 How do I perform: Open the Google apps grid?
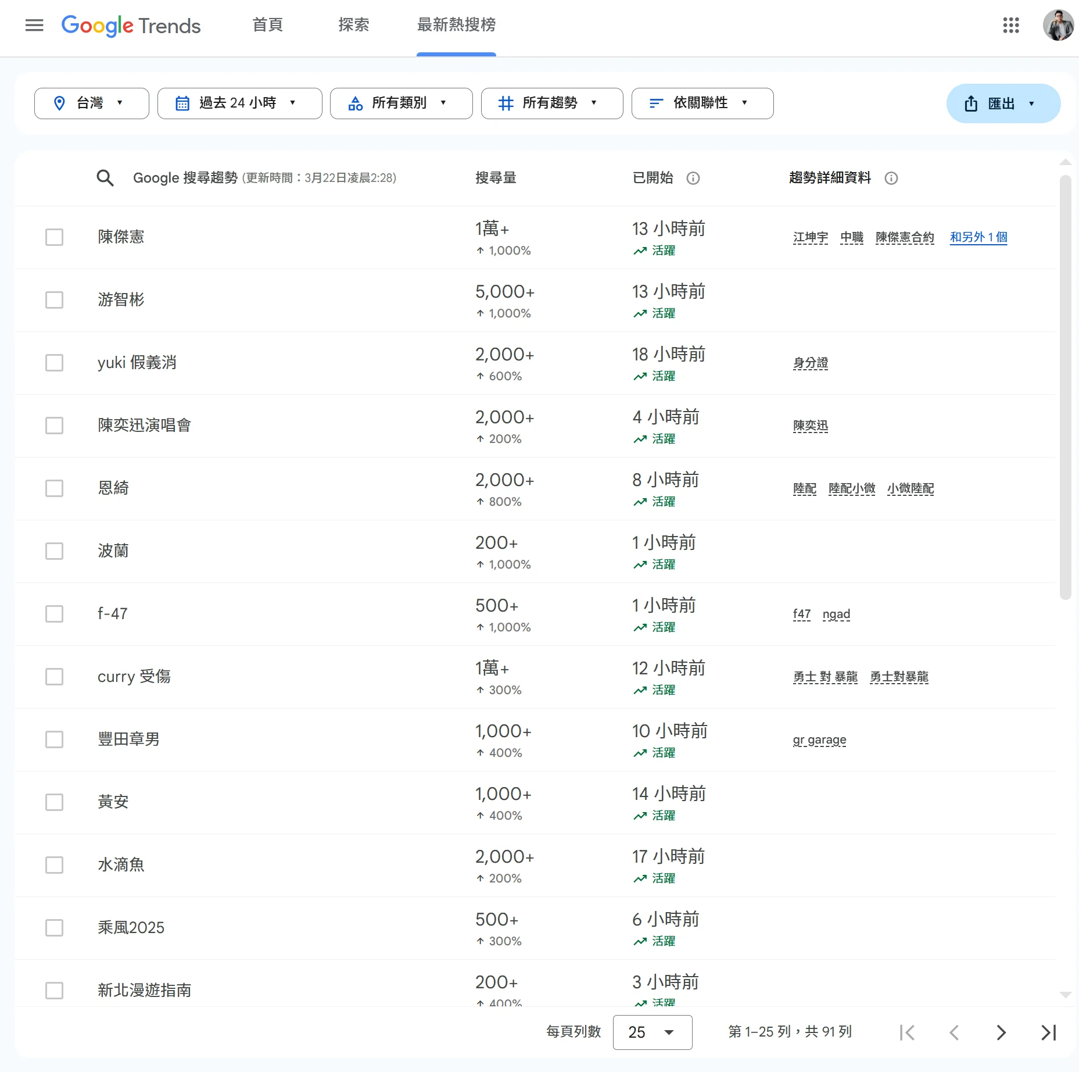coord(1010,25)
